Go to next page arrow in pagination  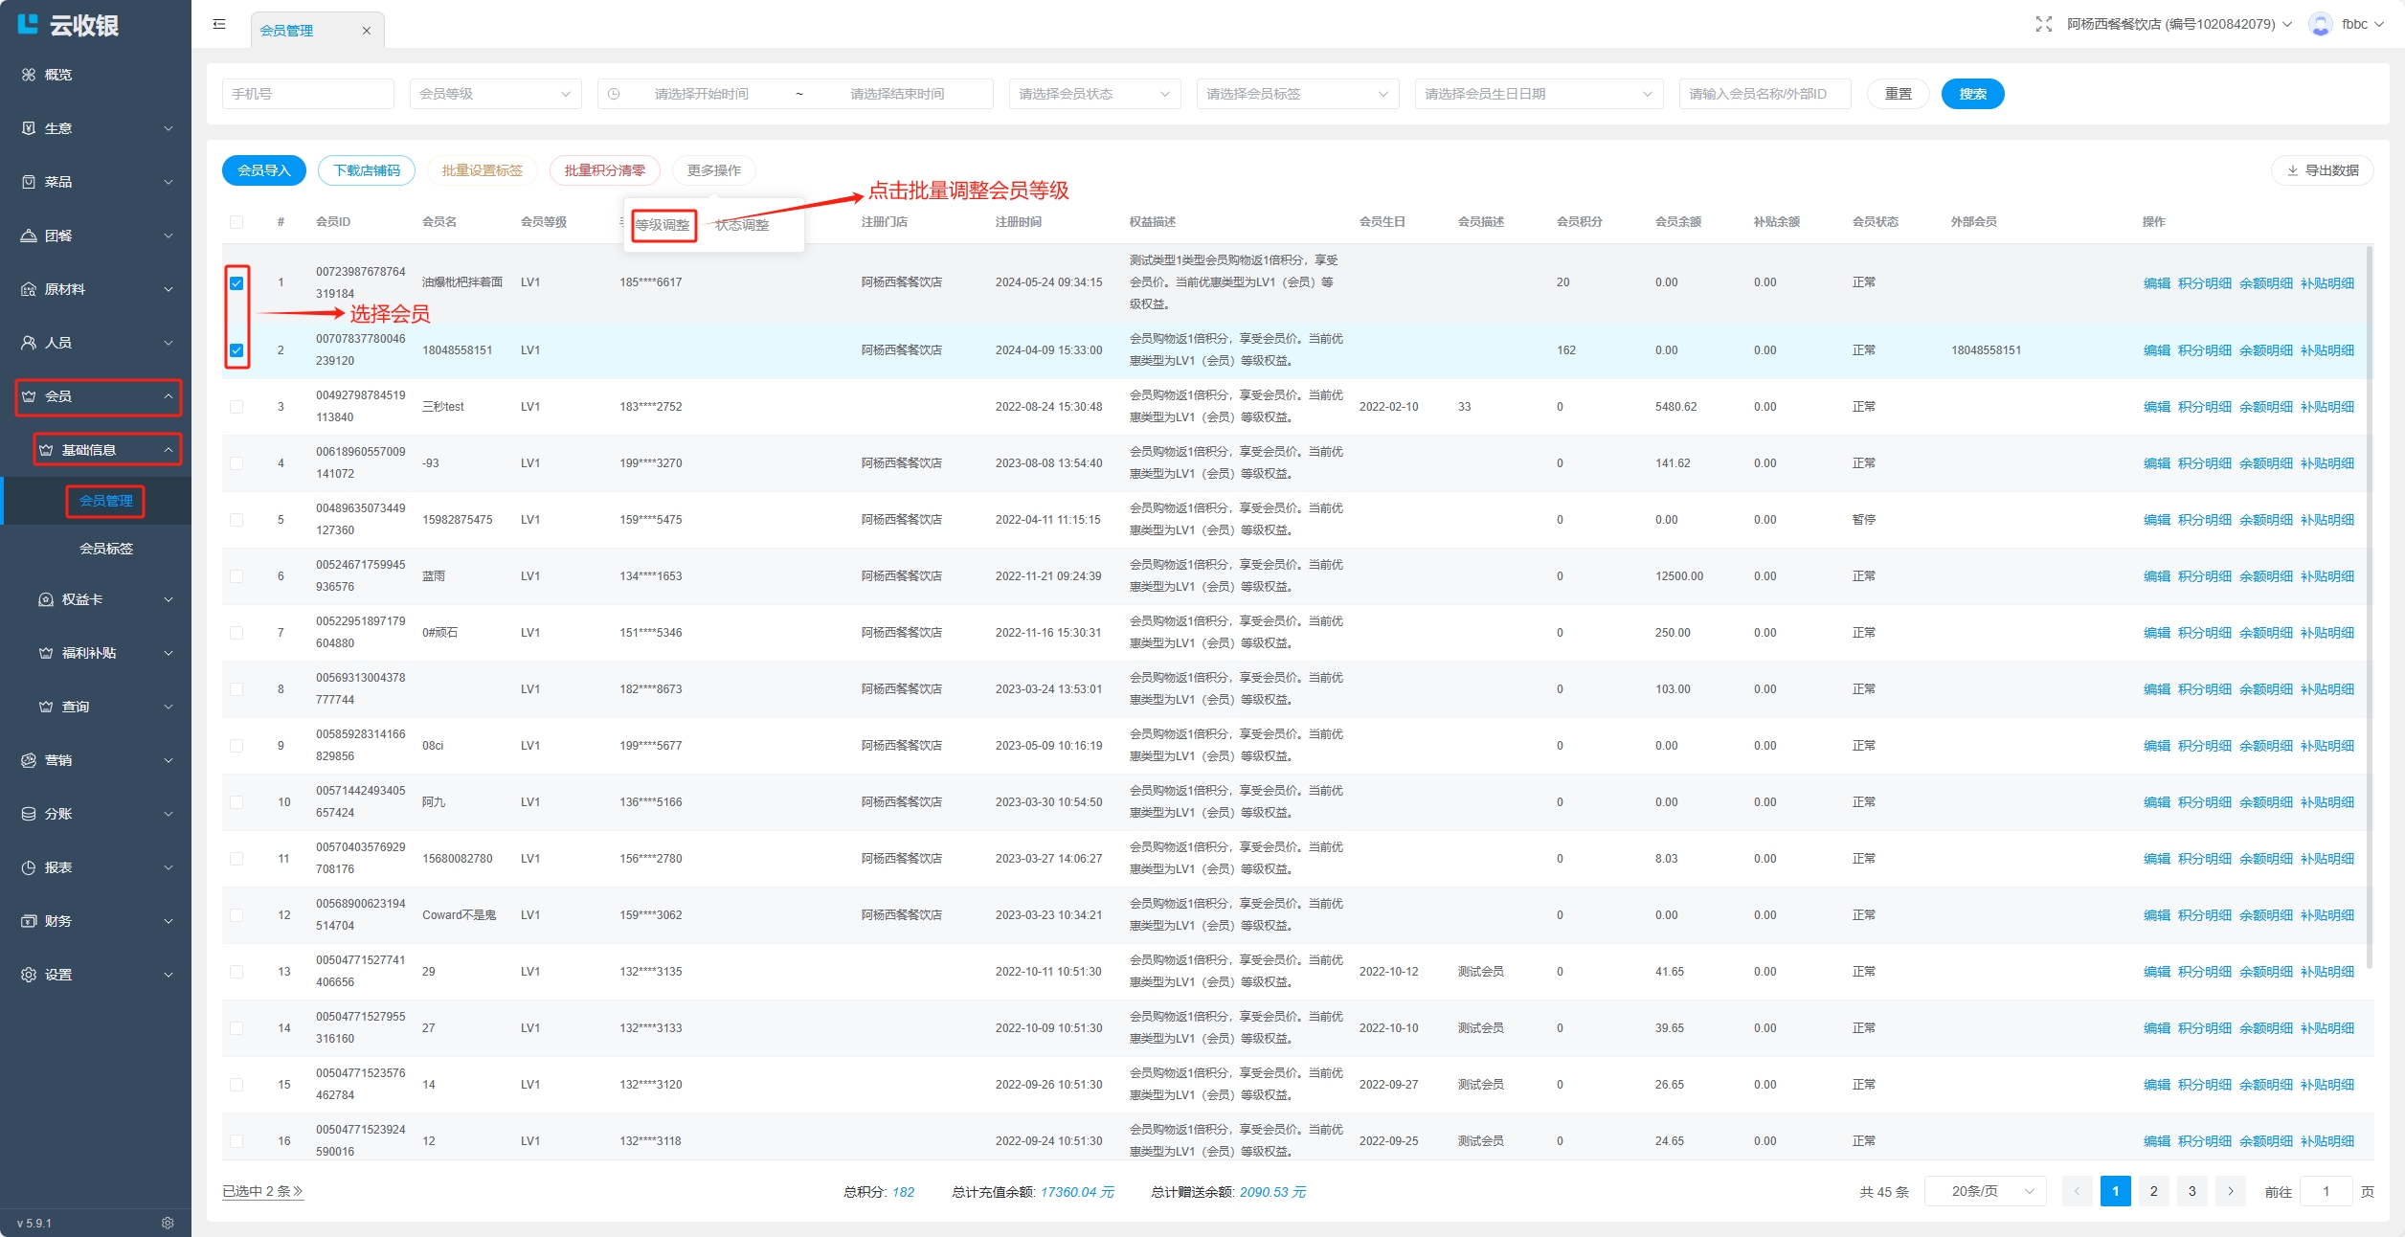[2230, 1191]
